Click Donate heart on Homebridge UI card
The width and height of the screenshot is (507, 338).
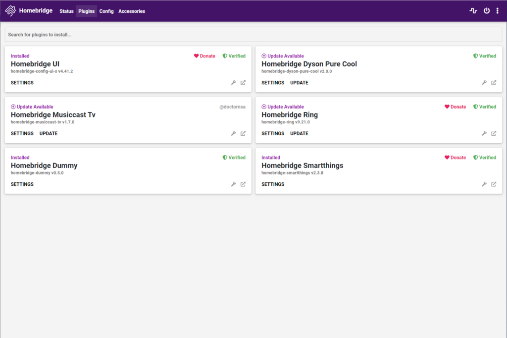[x=204, y=56]
